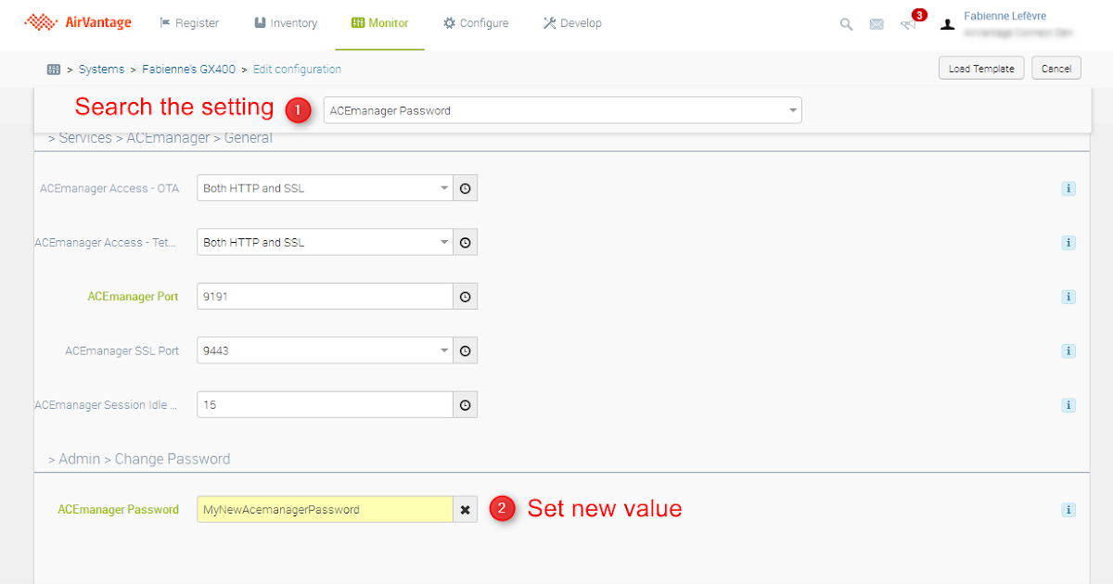This screenshot has width=1113, height=584.
Task: Open ACEmanager Access - OTA dropdown
Action: pyautogui.click(x=325, y=188)
